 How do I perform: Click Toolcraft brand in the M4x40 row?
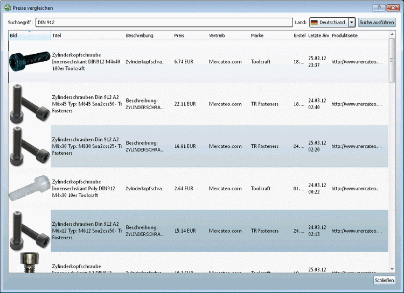[261, 61]
